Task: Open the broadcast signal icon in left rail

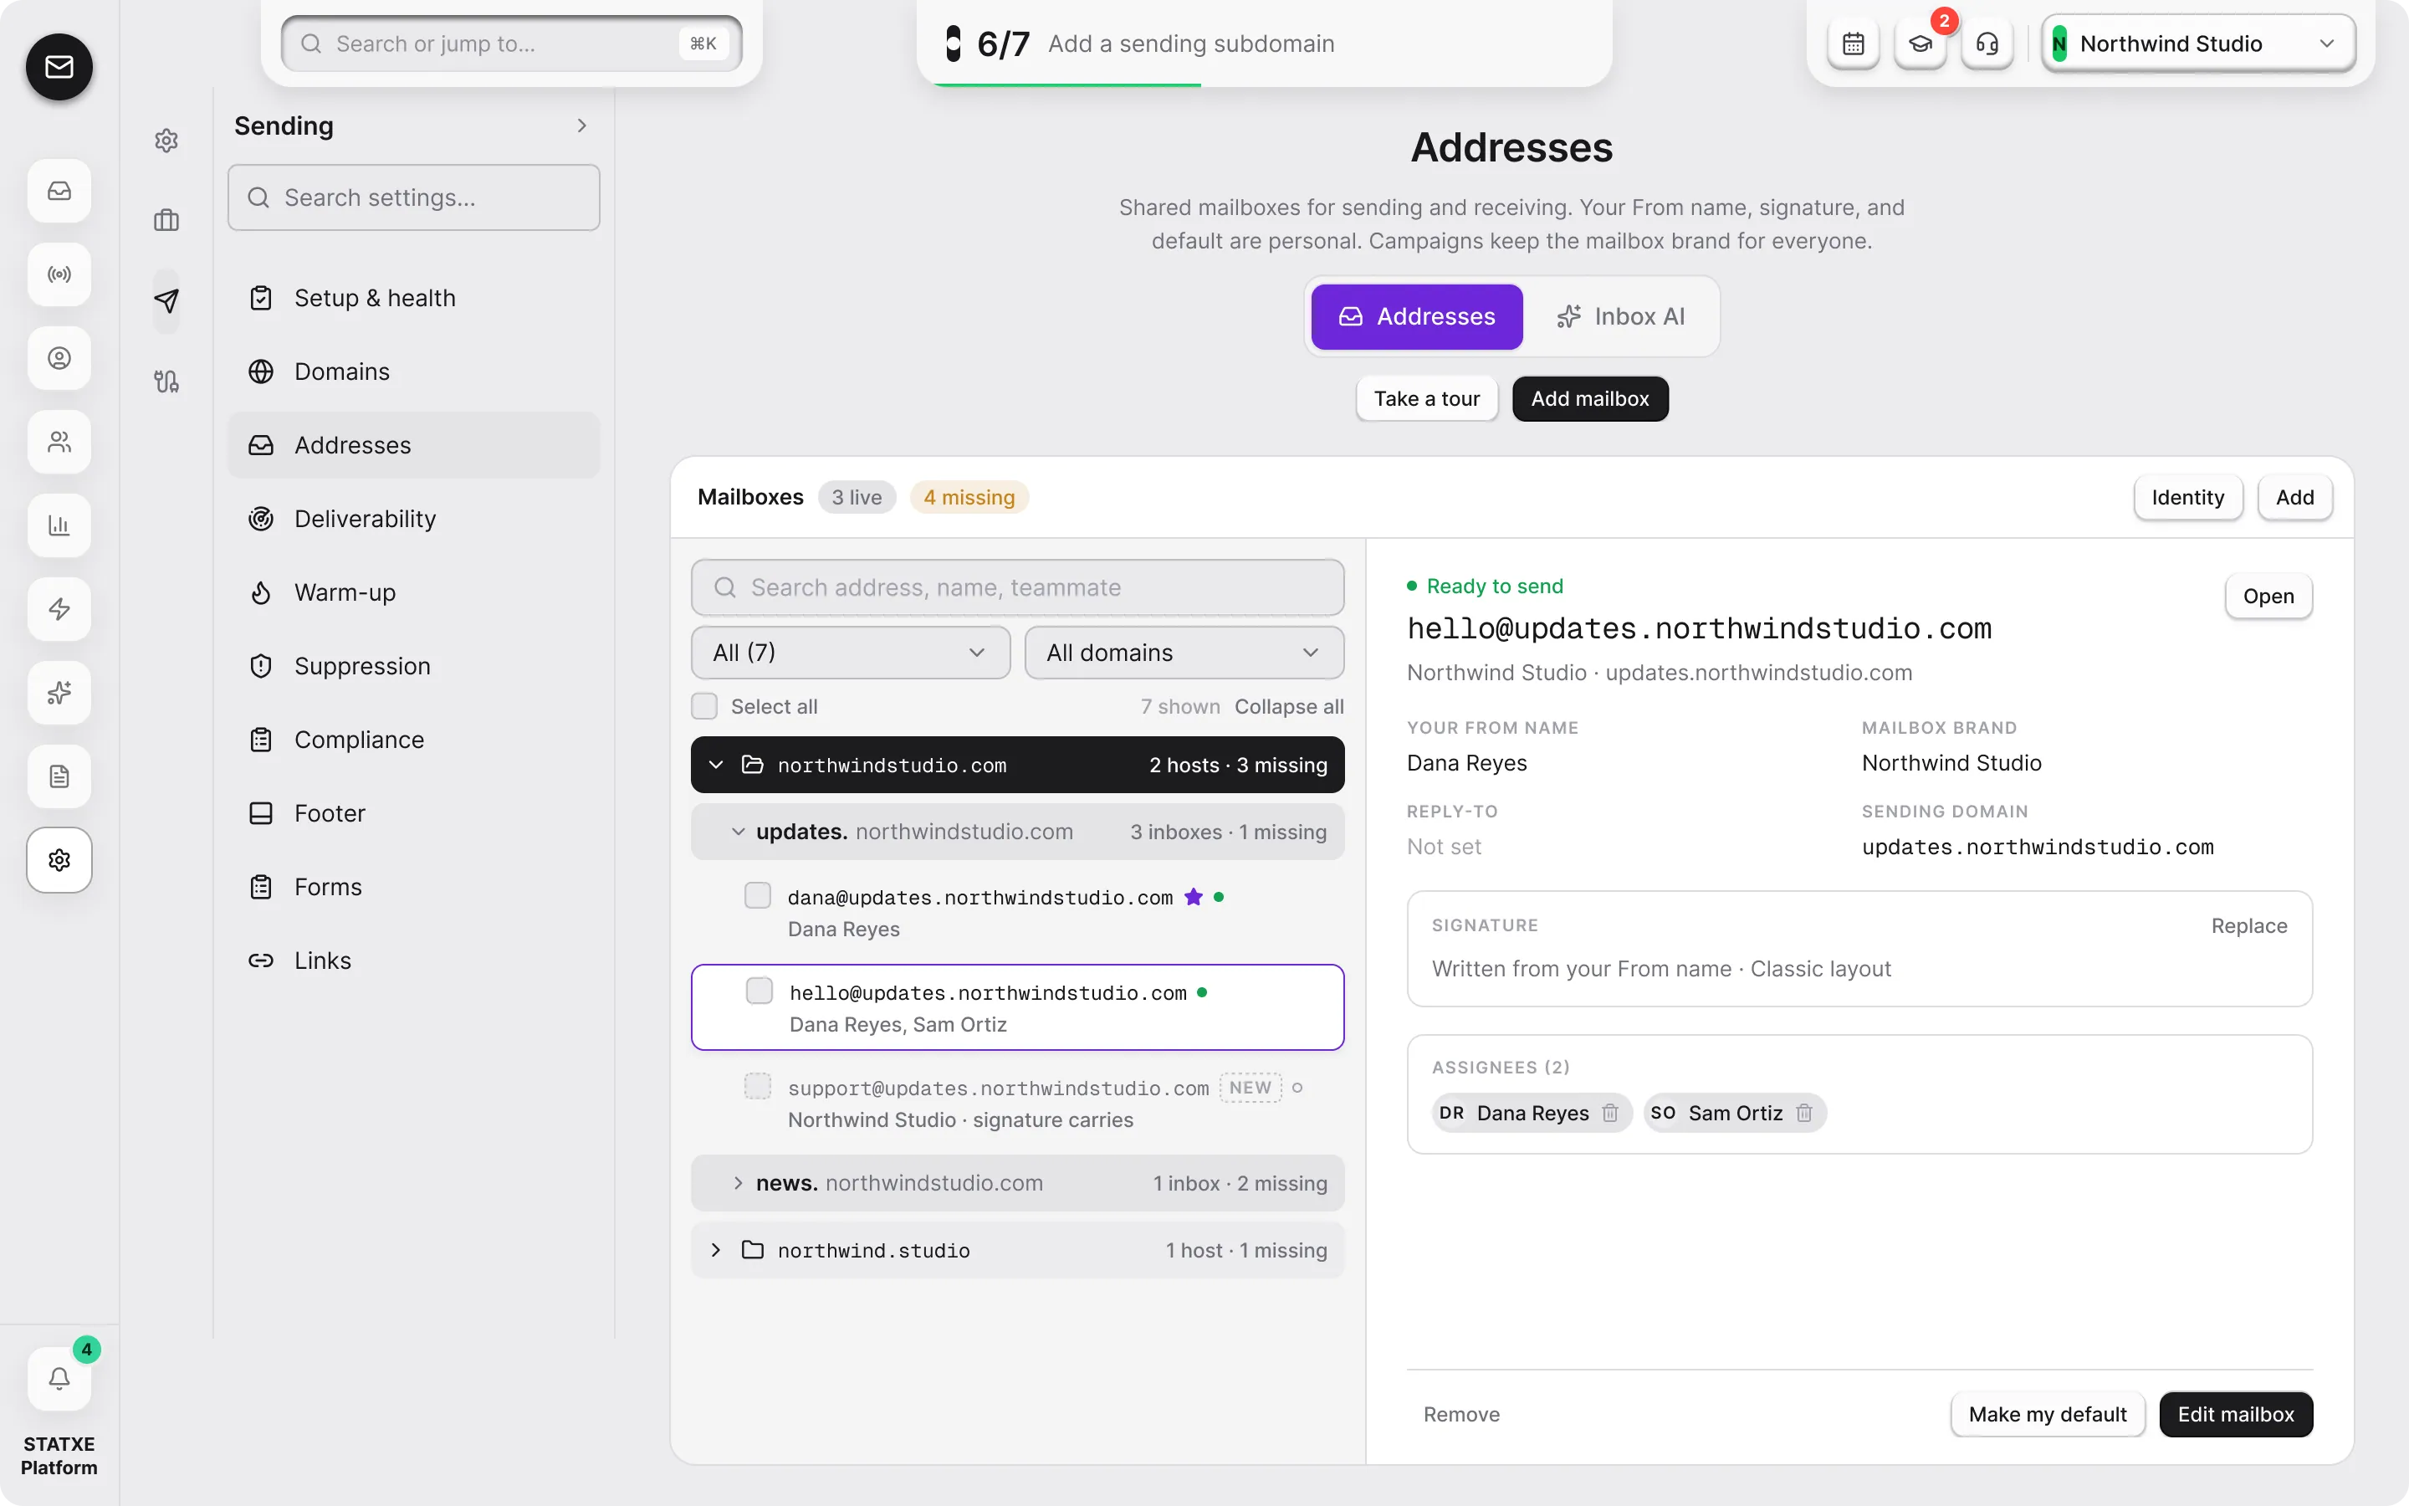Action: pos(59,274)
